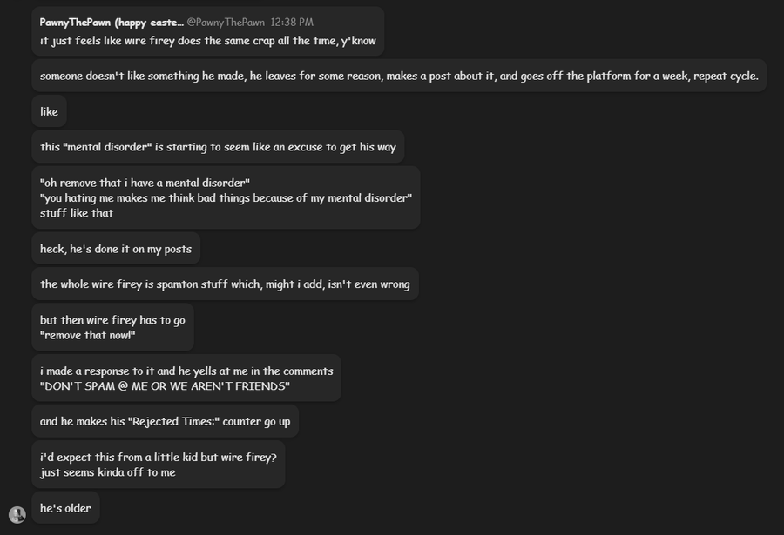Open the PawnyThePawn display name profile
This screenshot has height=535, width=784.
pyautogui.click(x=111, y=22)
